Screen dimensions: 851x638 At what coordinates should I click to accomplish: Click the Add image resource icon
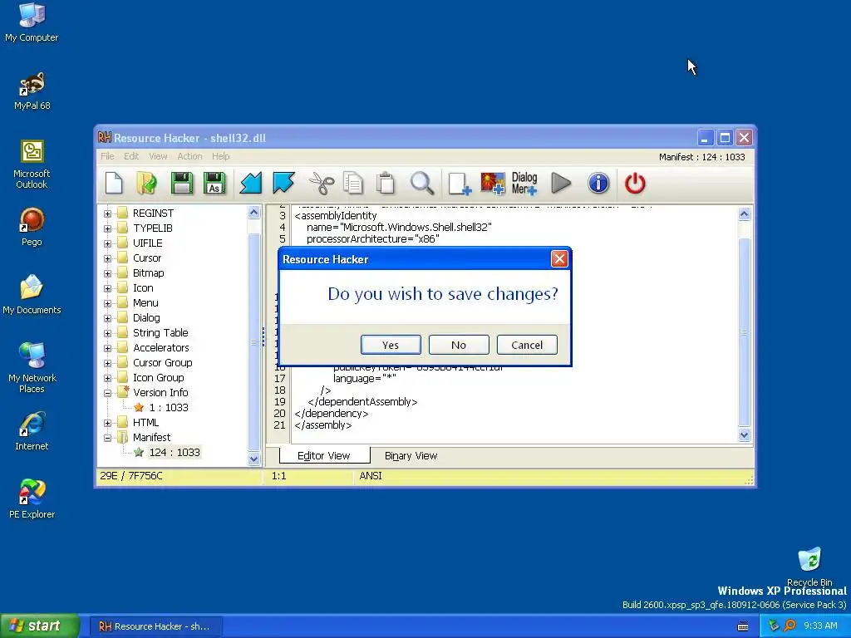(x=493, y=184)
